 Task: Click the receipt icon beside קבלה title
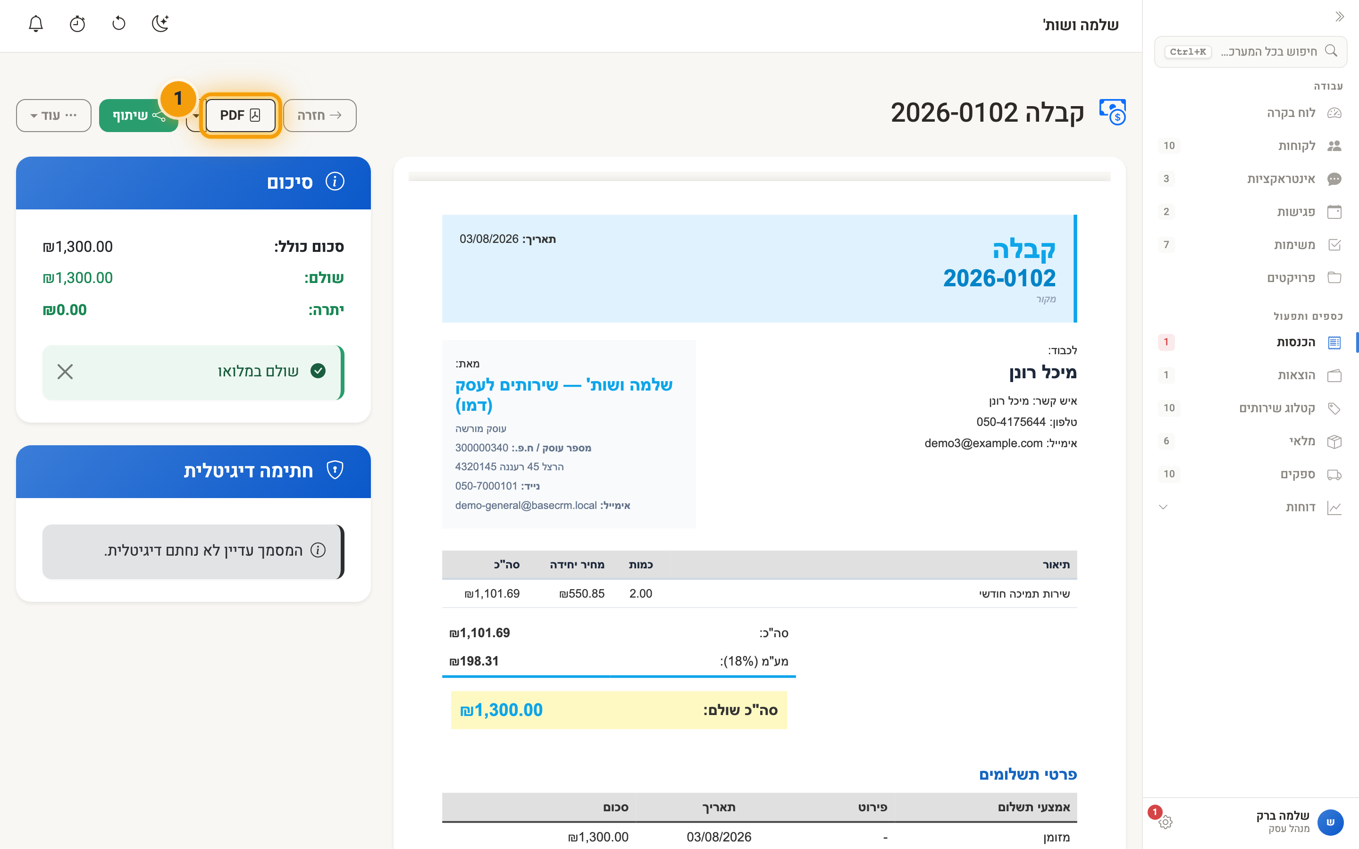[x=1112, y=112]
